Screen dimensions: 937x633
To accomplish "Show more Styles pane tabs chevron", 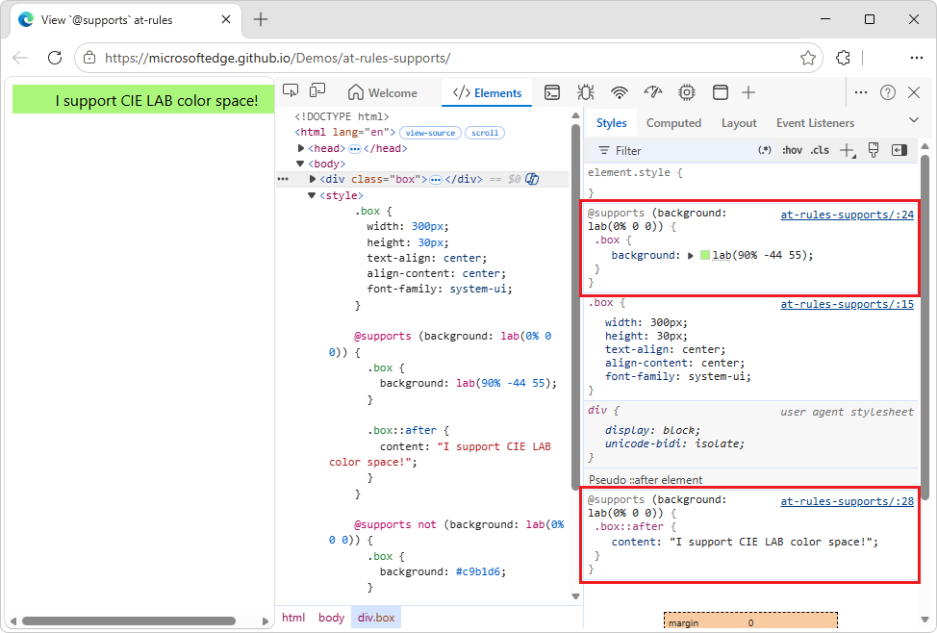I will point(914,120).
